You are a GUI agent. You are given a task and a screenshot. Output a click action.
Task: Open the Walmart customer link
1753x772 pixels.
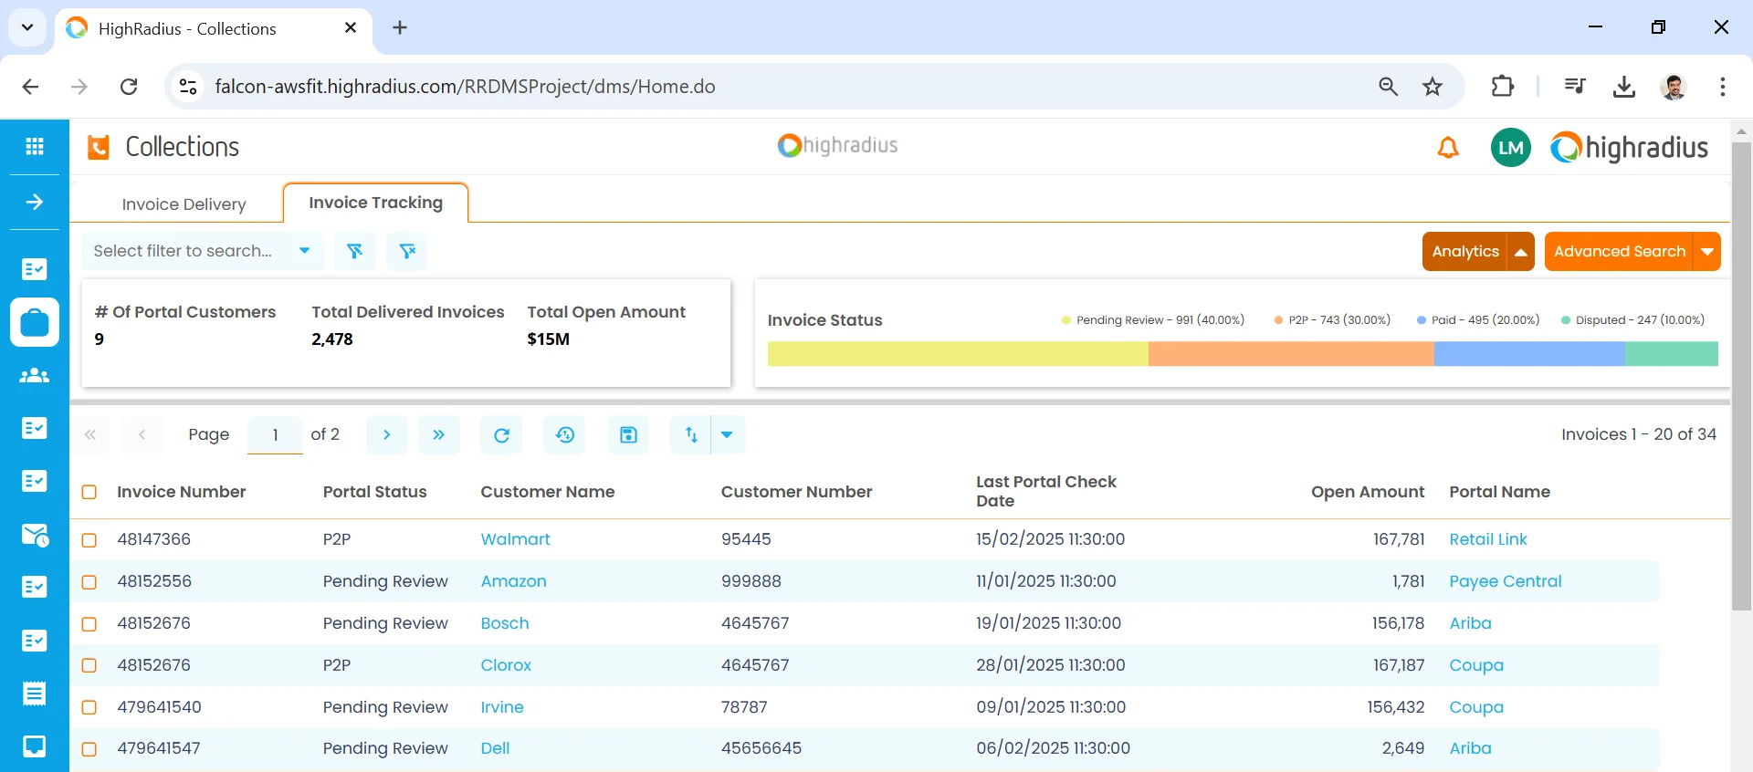click(x=516, y=539)
